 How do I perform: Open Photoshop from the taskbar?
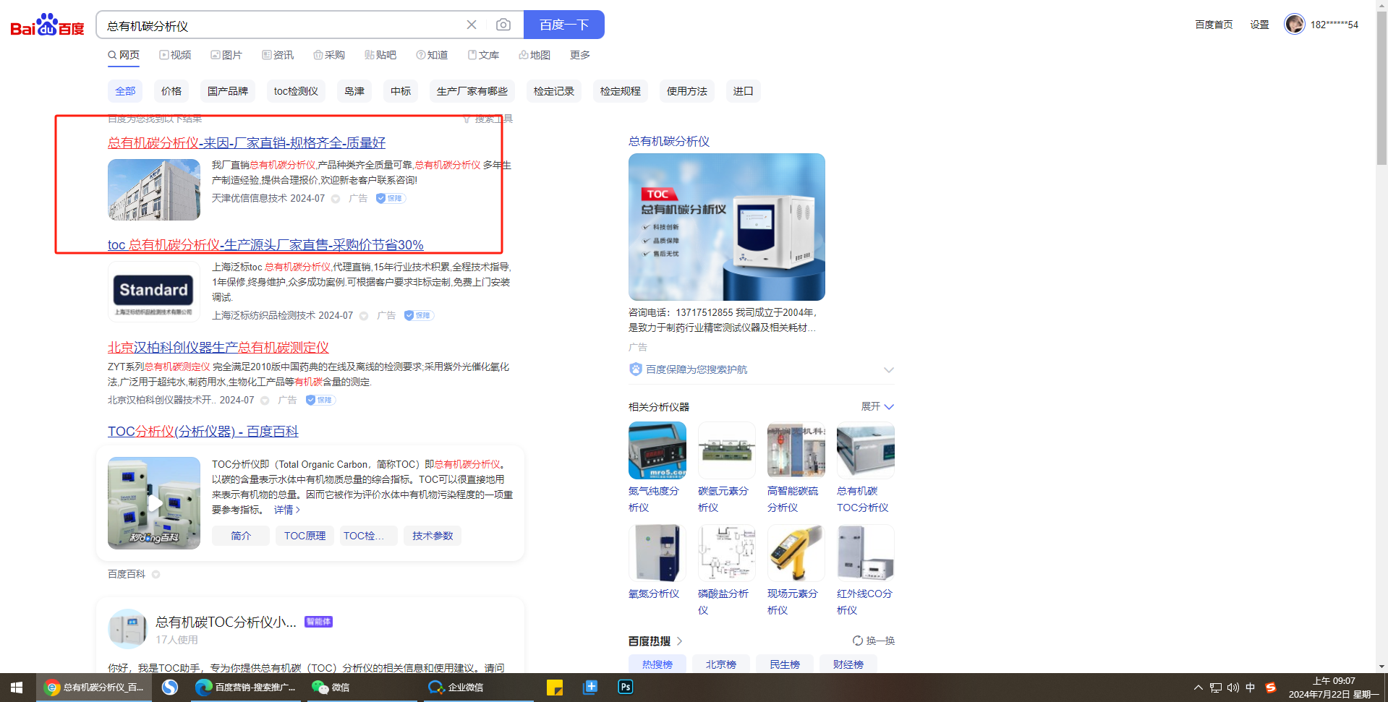626,688
